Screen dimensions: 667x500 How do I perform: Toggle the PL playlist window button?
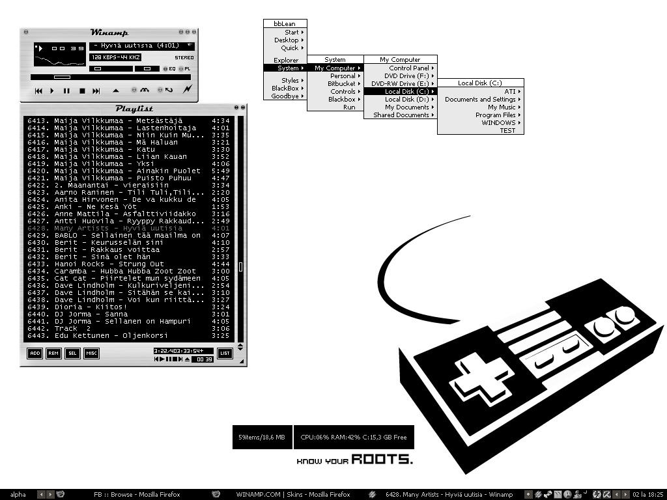point(184,69)
